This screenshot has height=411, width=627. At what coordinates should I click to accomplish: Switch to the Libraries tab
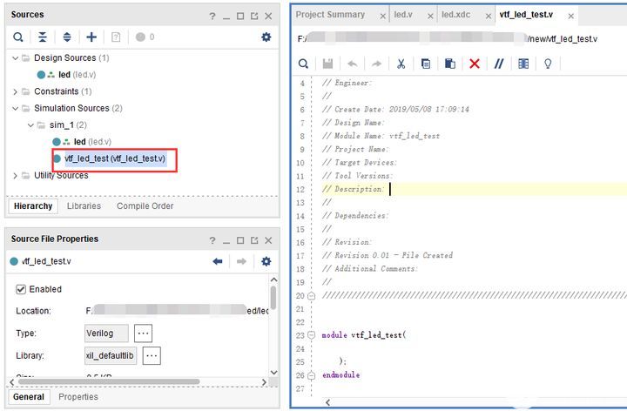pyautogui.click(x=84, y=206)
